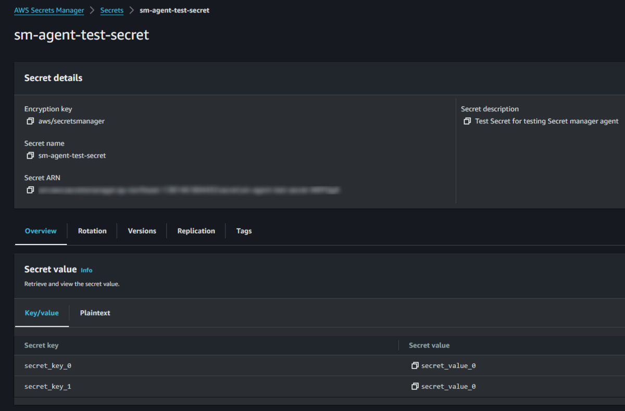The width and height of the screenshot is (625, 411).
Task: Switch to the Plaintext view
Action: click(95, 313)
